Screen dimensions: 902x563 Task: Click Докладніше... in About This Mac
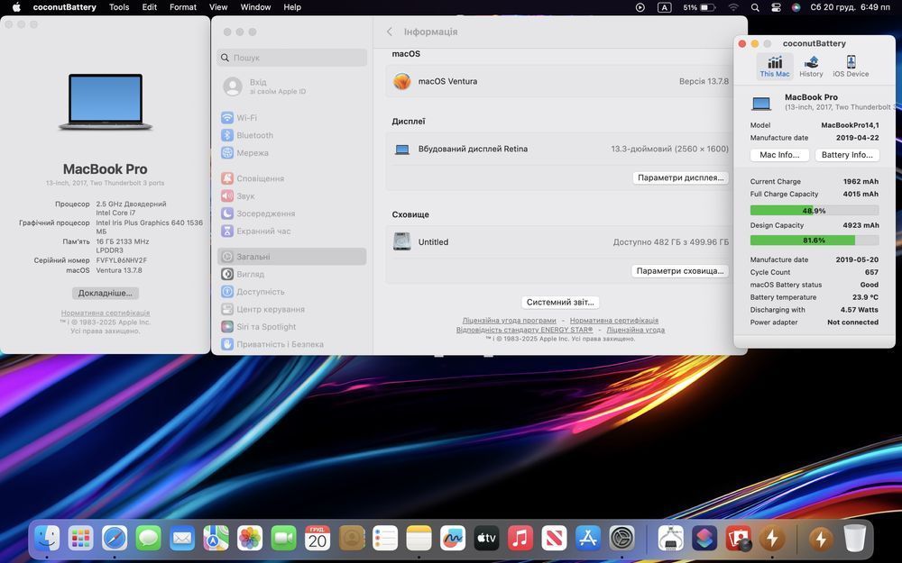106,293
